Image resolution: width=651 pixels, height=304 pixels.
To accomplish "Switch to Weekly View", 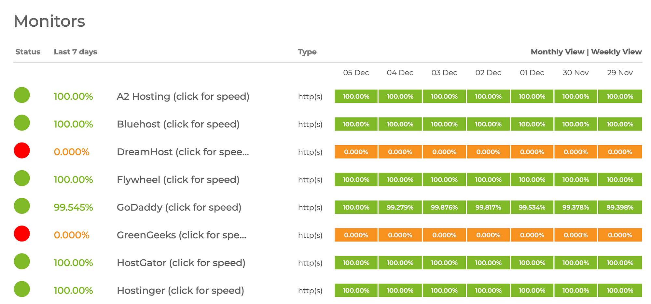I will pyautogui.click(x=616, y=52).
